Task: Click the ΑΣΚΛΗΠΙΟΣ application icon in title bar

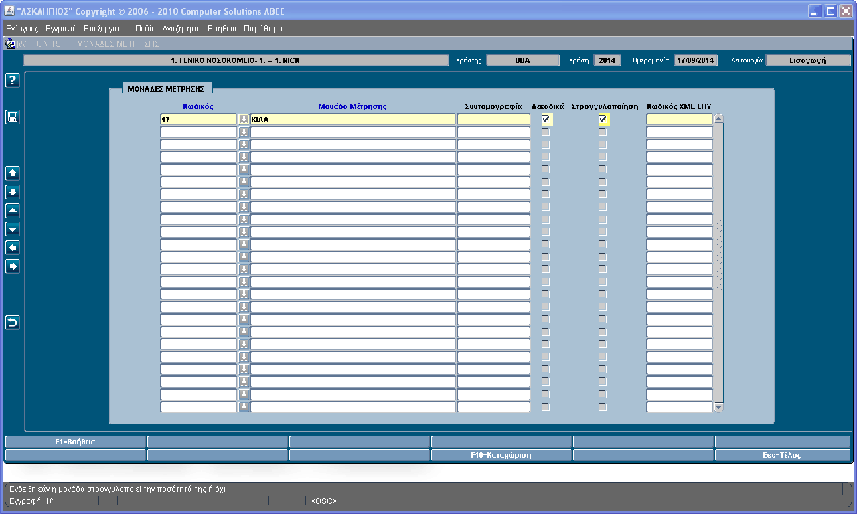Action: [9, 11]
